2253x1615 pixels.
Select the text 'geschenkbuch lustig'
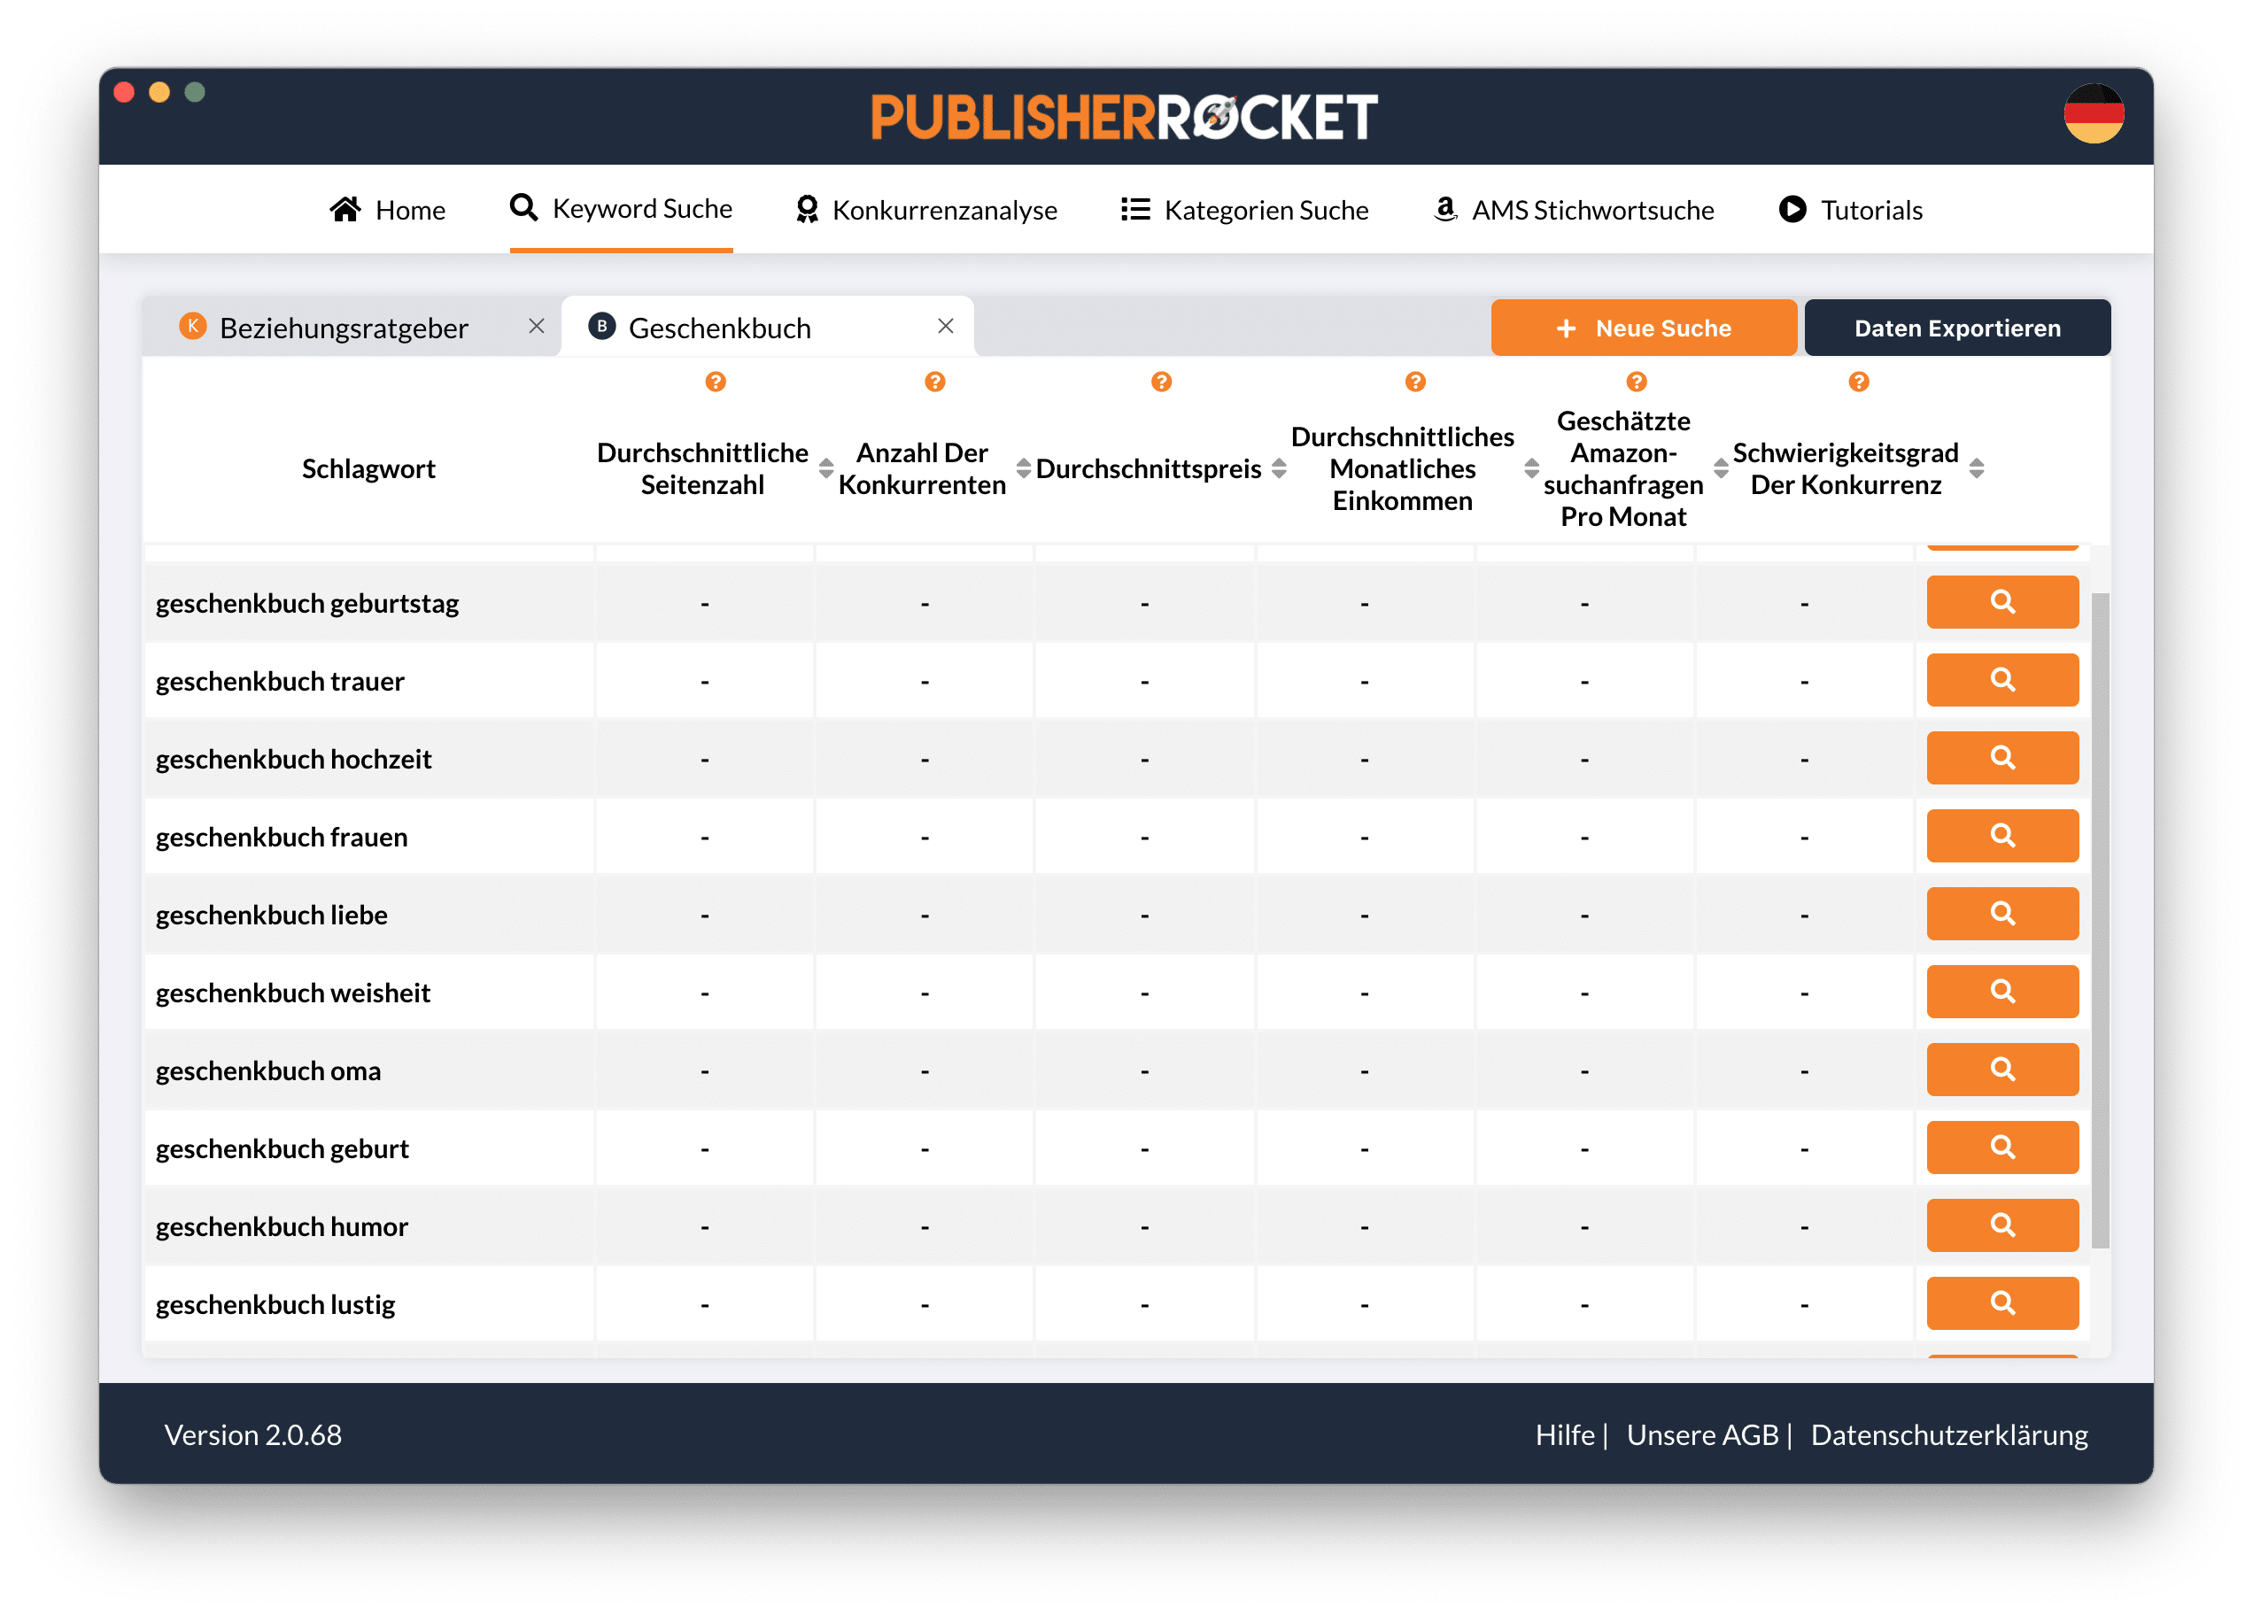point(275,1305)
